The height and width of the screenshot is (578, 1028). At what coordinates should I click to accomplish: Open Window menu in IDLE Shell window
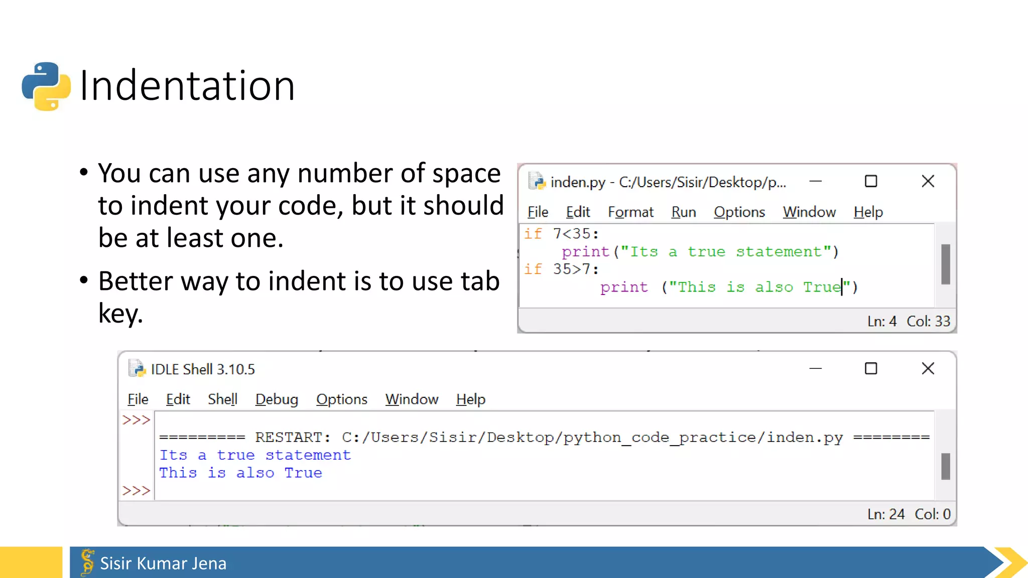click(x=412, y=399)
